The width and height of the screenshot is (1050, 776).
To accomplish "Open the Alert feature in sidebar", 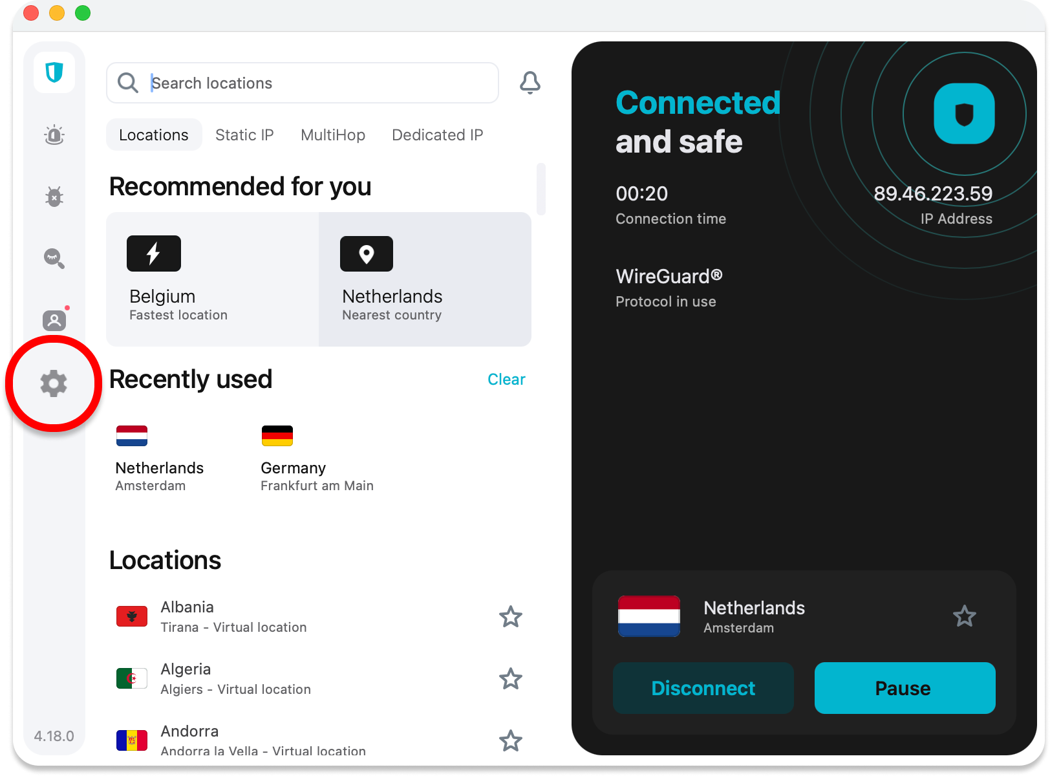I will [54, 135].
